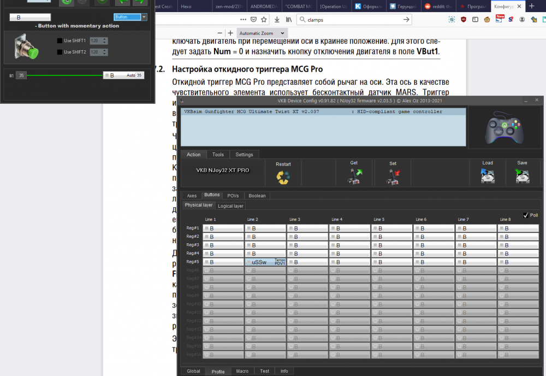The image size is (546, 376).
Task: Open the Info tab
Action: [x=284, y=371]
